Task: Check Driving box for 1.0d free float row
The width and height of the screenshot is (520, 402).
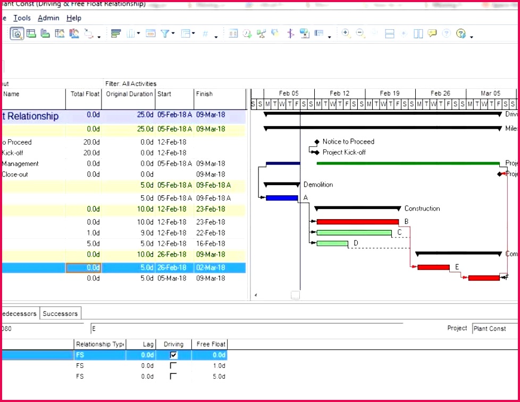Action: 173,366
